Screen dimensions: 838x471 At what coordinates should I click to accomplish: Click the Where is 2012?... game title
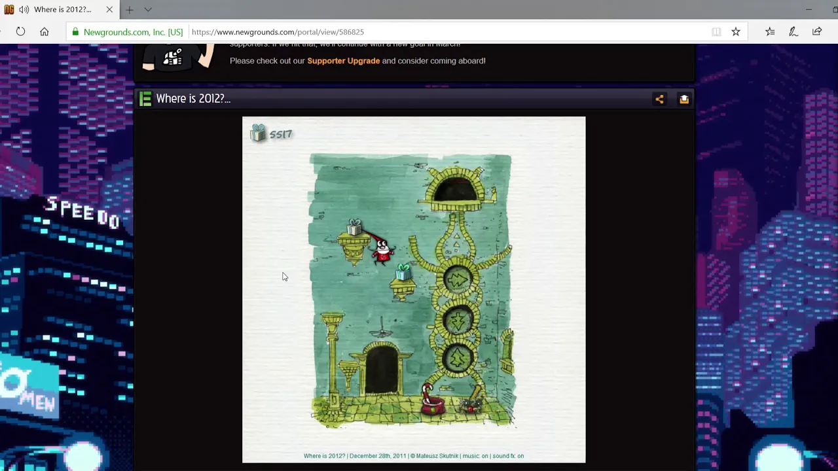pyautogui.click(x=193, y=99)
